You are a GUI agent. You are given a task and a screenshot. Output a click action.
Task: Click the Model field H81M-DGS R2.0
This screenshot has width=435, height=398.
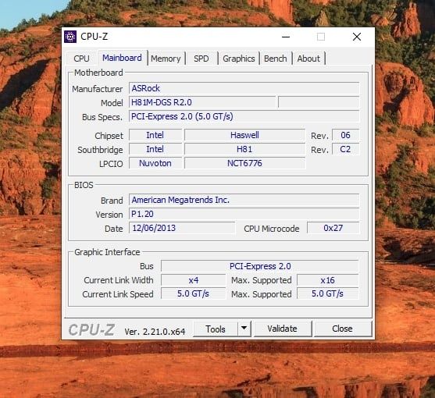(x=202, y=102)
